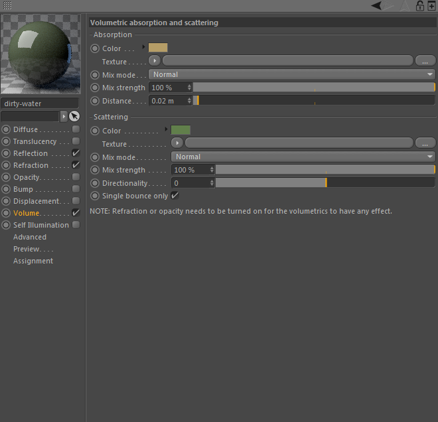This screenshot has height=422, width=438.
Task: Select the Advanced tab
Action: coord(30,237)
